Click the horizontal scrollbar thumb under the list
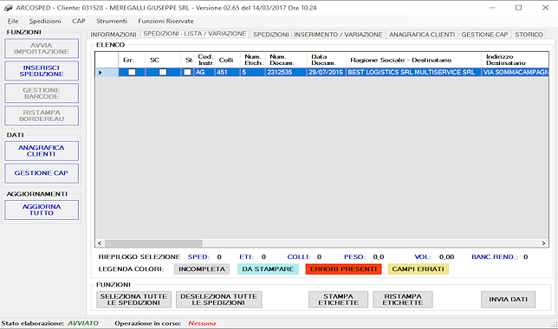The image size is (558, 329). [x=153, y=243]
